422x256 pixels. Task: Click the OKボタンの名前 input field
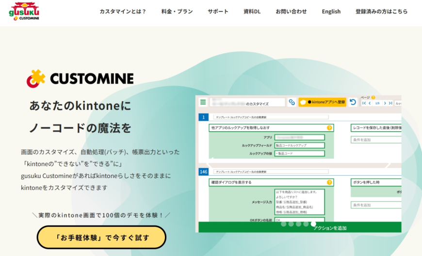point(300,220)
